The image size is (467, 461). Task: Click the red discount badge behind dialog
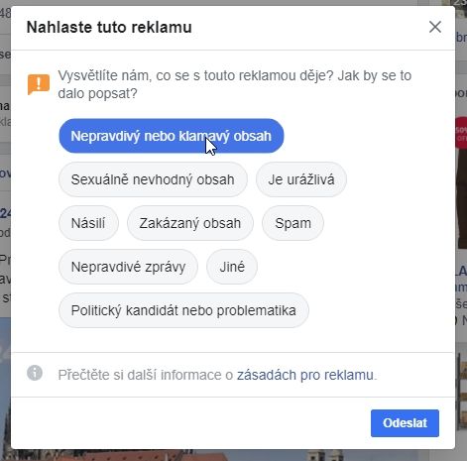(461, 132)
